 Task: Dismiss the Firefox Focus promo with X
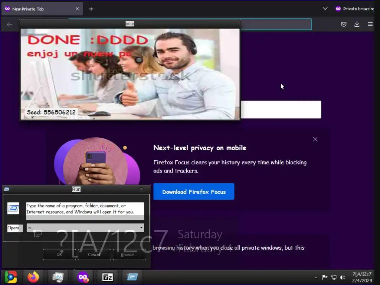[x=315, y=139]
